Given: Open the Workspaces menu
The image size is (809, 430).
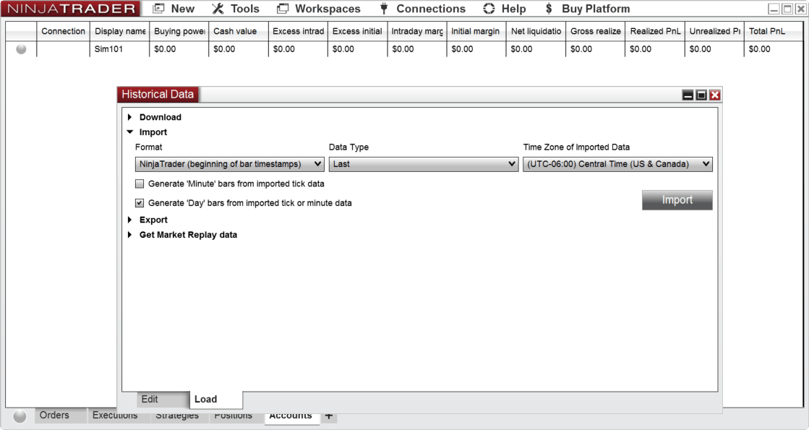Looking at the screenshot, I should [x=318, y=9].
